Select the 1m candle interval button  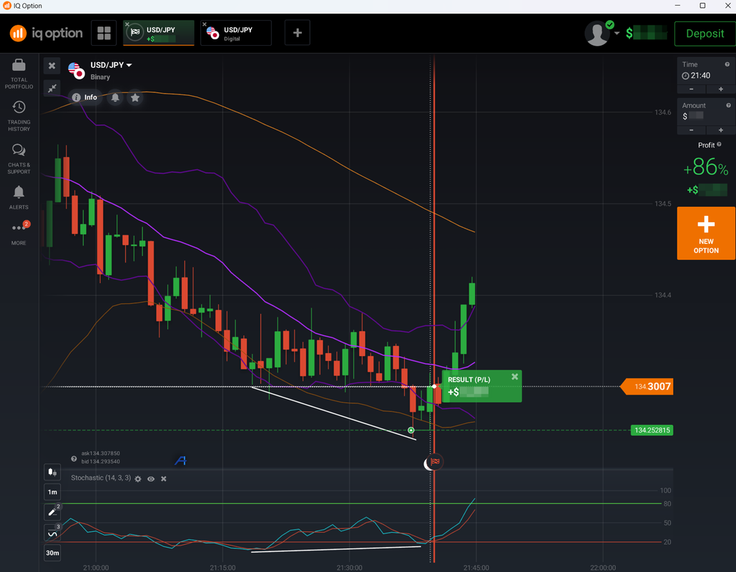point(52,492)
